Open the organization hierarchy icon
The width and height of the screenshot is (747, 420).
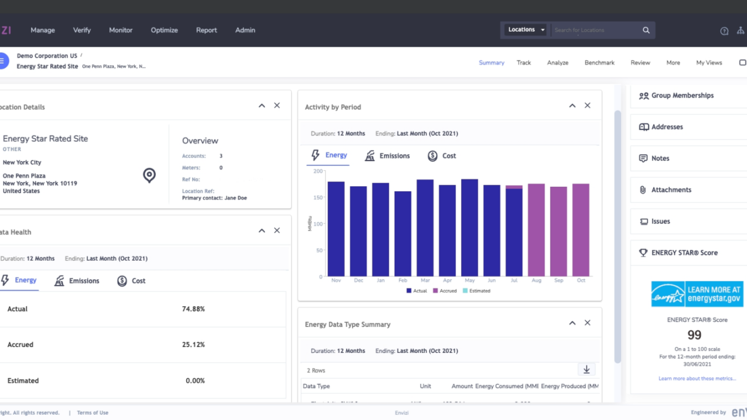coord(741,31)
